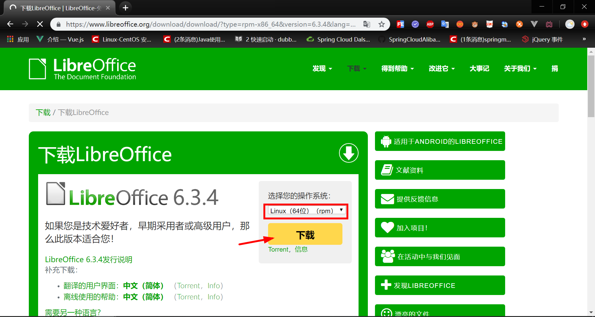
Task: Click the Torrent link below the download button
Action: tap(278, 249)
